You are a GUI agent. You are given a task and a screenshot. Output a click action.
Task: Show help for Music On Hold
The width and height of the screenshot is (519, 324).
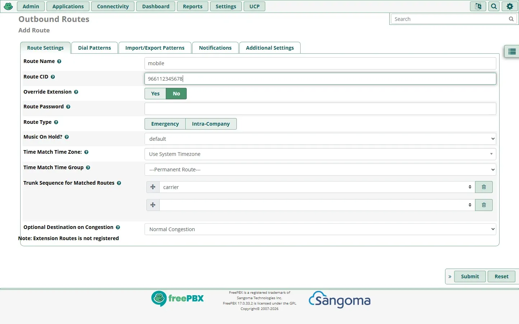pos(67,137)
